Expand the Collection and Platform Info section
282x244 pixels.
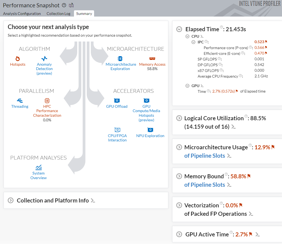(x=11, y=201)
